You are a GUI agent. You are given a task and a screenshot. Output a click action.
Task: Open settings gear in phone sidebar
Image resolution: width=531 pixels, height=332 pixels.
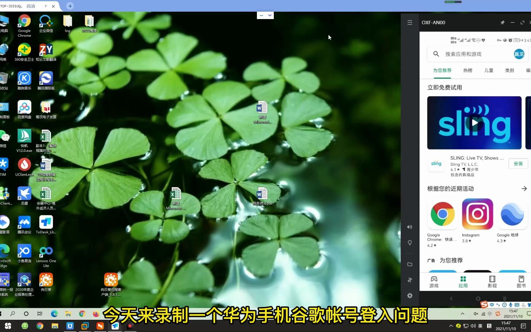[x=410, y=295]
